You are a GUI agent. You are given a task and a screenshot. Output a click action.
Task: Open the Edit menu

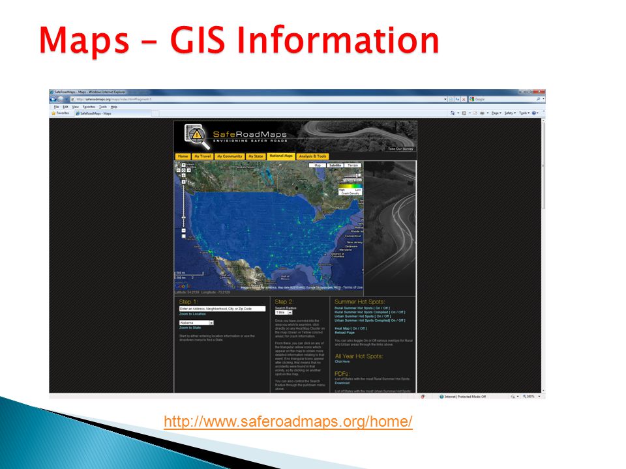point(65,107)
